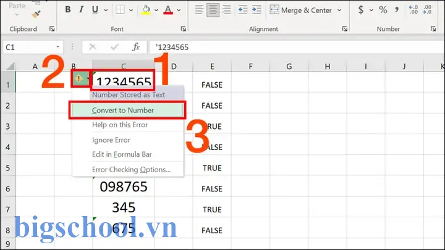
Task: Open Merge & Center dropdown arrow
Action: point(339,10)
